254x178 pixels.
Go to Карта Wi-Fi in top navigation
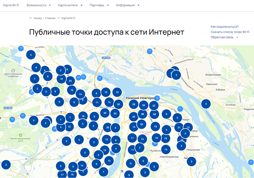tap(11, 5)
